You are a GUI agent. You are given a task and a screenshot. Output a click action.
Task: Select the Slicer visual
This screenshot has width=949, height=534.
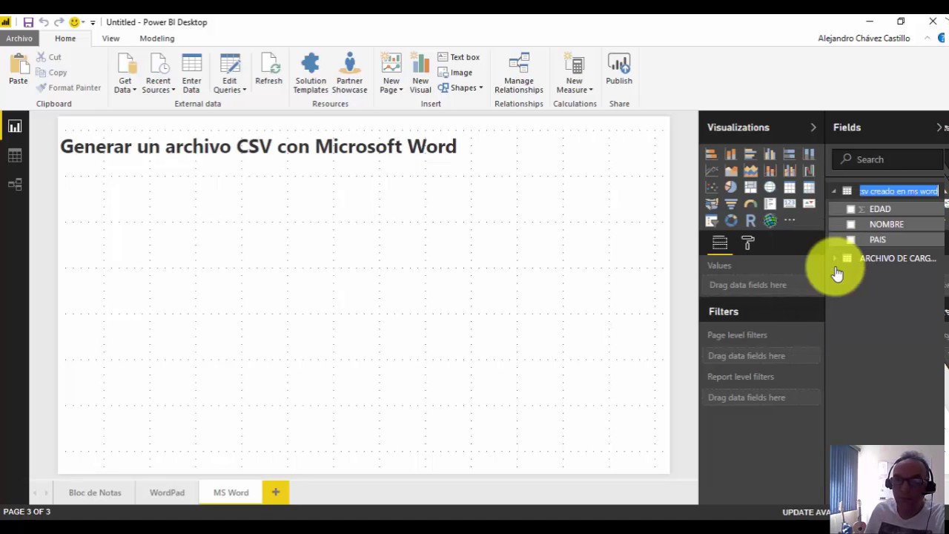pos(711,220)
